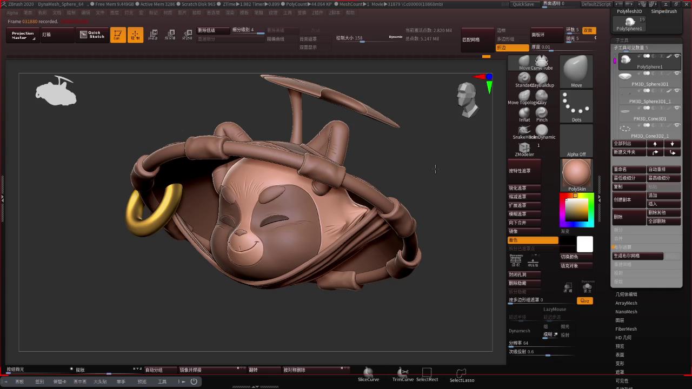The height and width of the screenshot is (389, 692).
Task: Toggle visibility eye of PM3D_Cone3D2_1 subtool
Action: click(677, 125)
